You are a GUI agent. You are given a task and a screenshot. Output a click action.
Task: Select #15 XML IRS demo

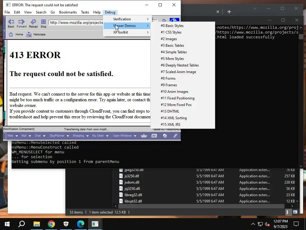(183, 125)
